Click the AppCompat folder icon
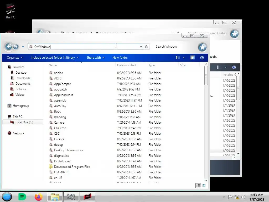This screenshot has height=202, width=269. [x=51, y=84]
